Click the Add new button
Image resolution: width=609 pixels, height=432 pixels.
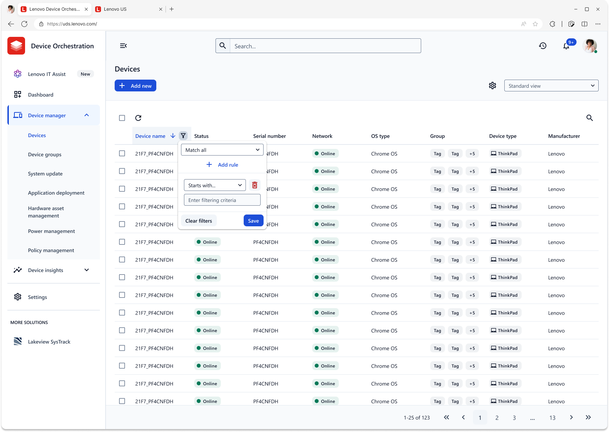(135, 86)
